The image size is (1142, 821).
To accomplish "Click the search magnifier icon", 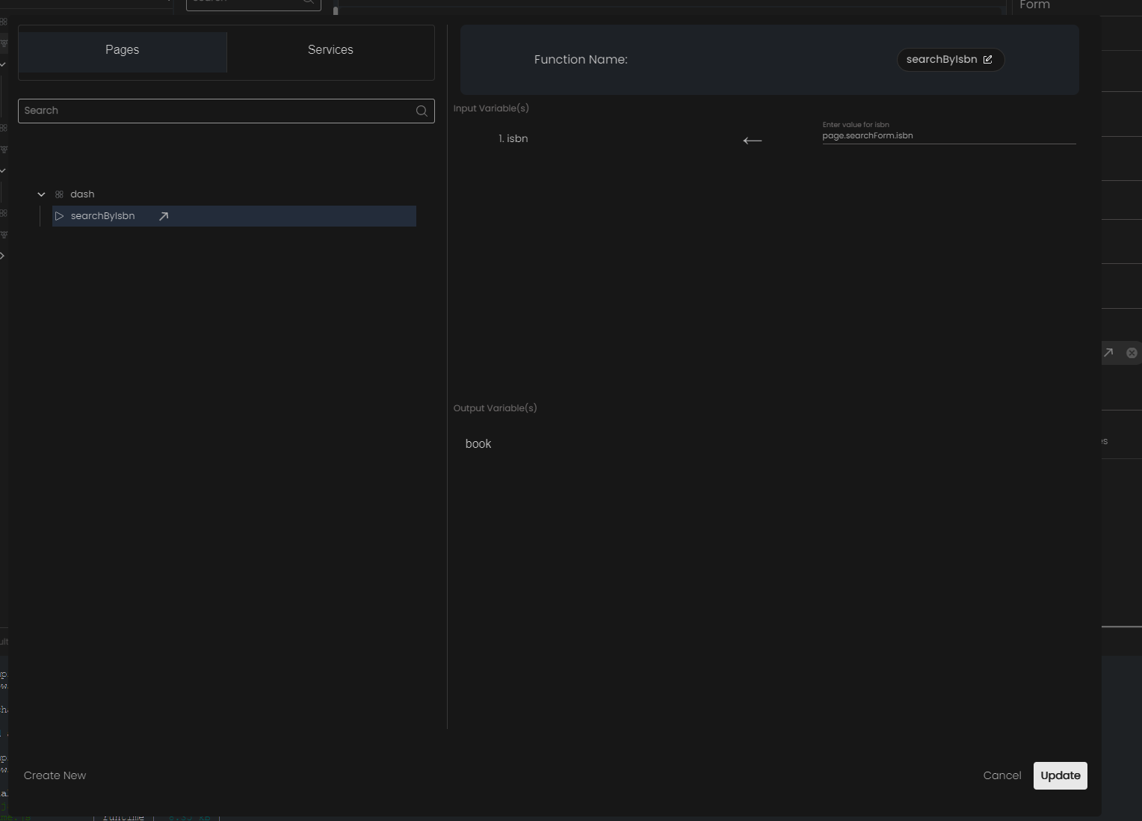I will 422,111.
